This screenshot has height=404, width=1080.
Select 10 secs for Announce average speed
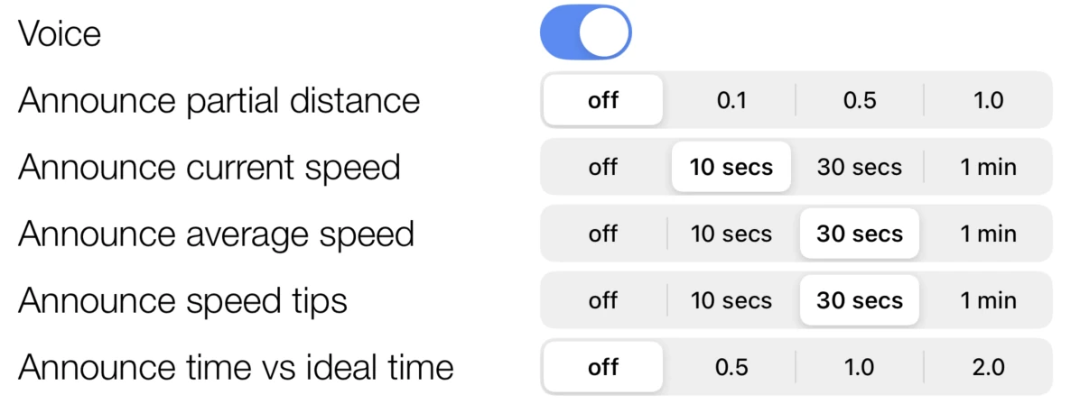coord(731,234)
